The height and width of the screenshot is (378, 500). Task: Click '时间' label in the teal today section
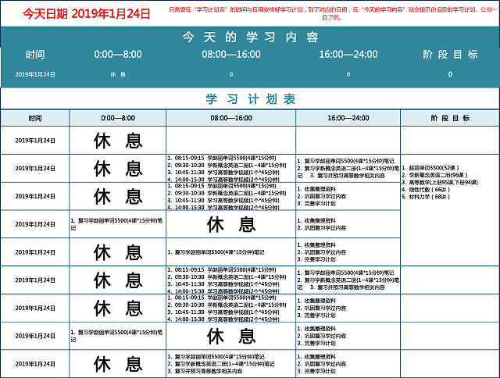35,55
